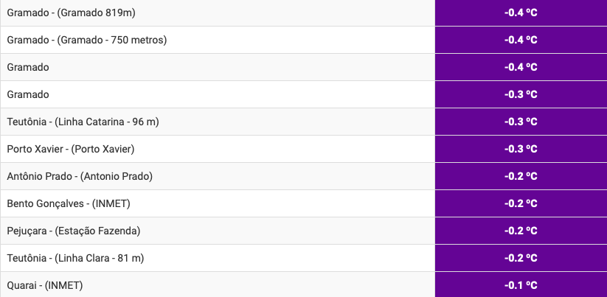The image size is (607, 297).
Task: Select -0.4 °C cell of plain Gramado row
Action: click(x=521, y=67)
